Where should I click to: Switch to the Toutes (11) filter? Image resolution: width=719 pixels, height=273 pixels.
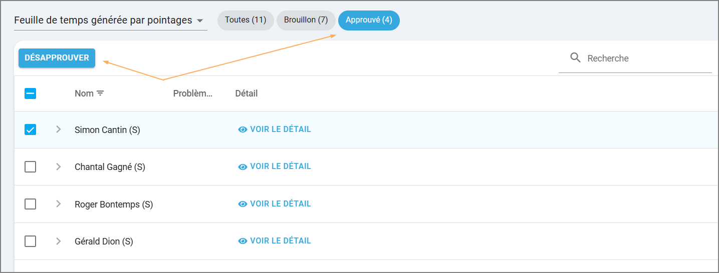[x=245, y=20]
